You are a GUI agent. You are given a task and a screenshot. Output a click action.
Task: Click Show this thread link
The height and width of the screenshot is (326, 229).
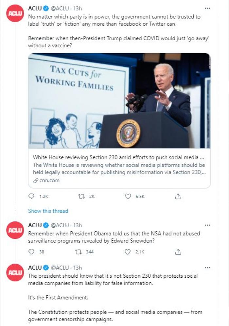tap(48, 211)
